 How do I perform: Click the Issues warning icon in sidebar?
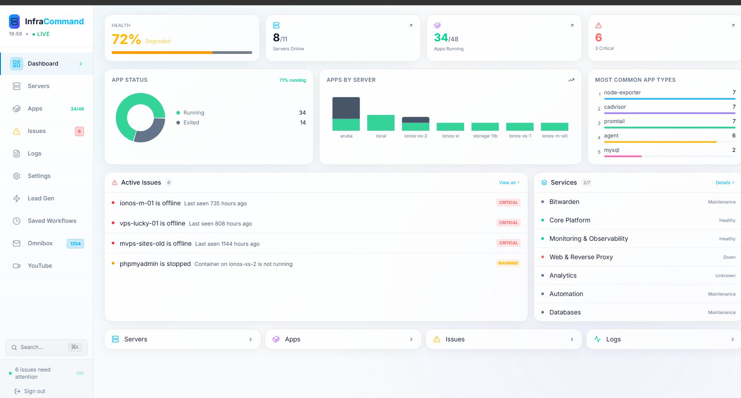tap(17, 131)
